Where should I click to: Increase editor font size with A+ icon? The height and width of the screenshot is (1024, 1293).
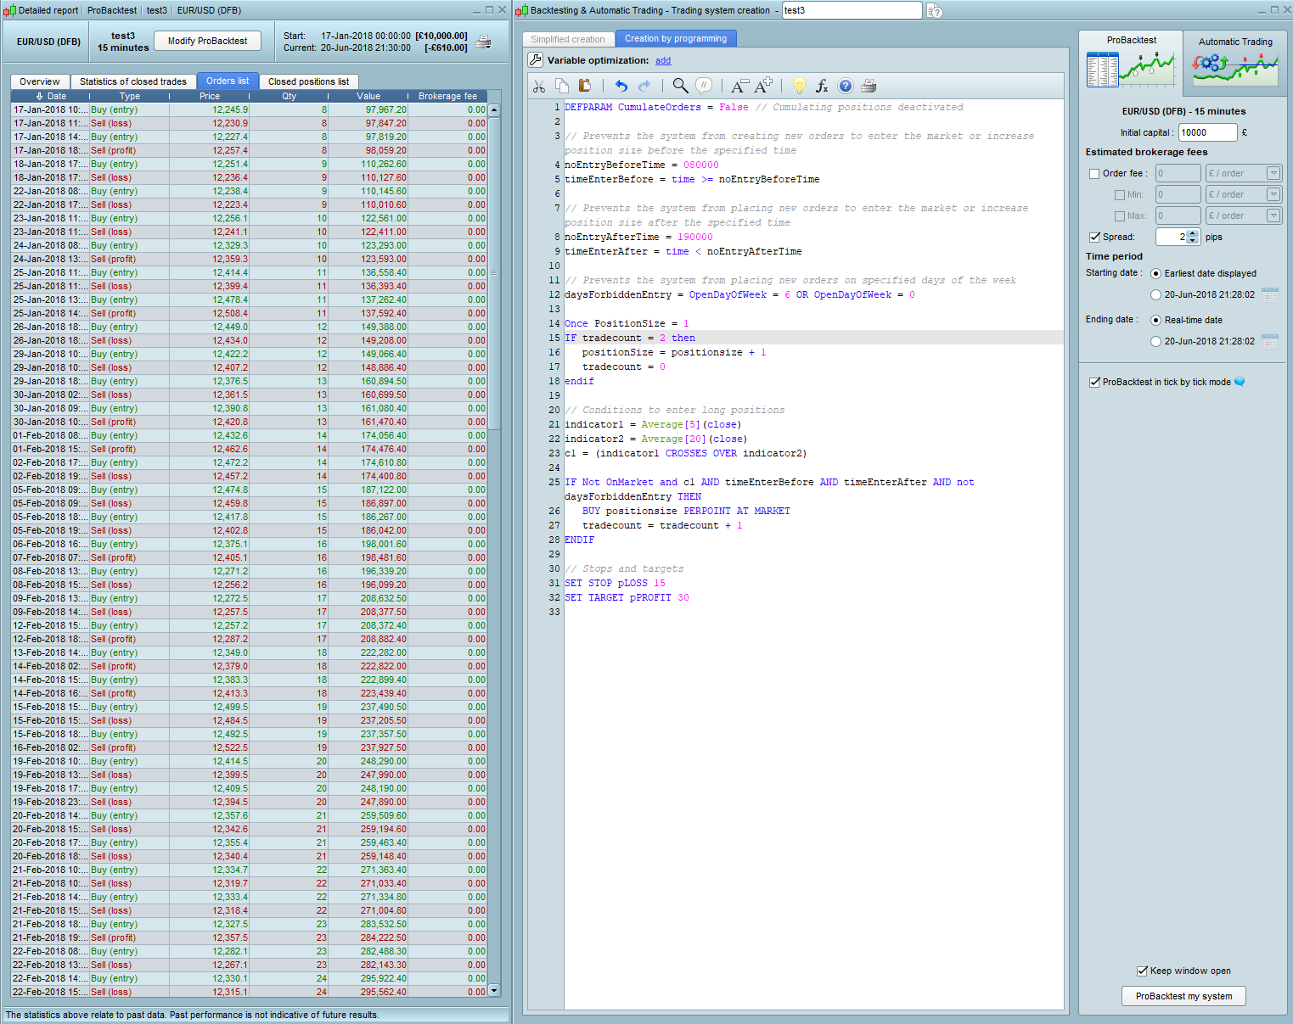coord(763,86)
